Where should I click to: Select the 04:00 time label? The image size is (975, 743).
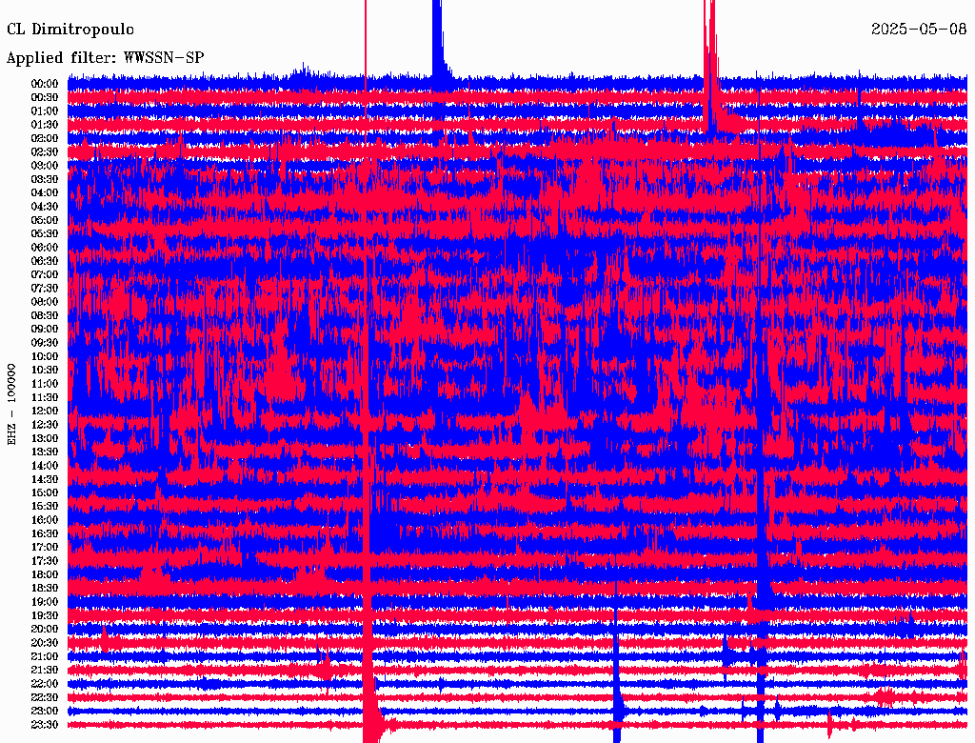click(45, 193)
